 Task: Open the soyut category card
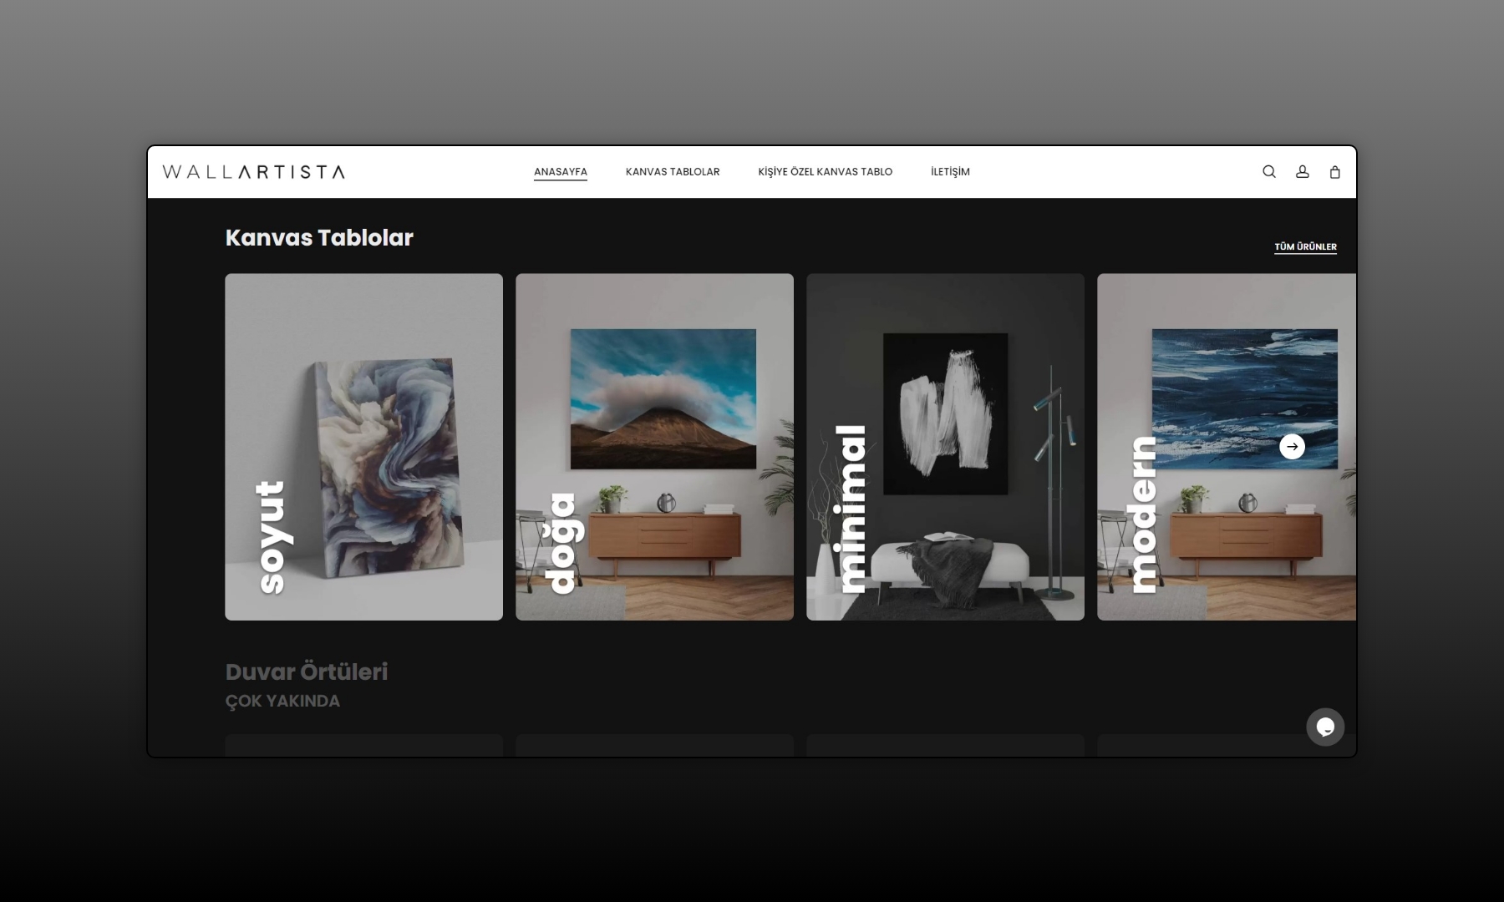pyautogui.click(x=363, y=447)
